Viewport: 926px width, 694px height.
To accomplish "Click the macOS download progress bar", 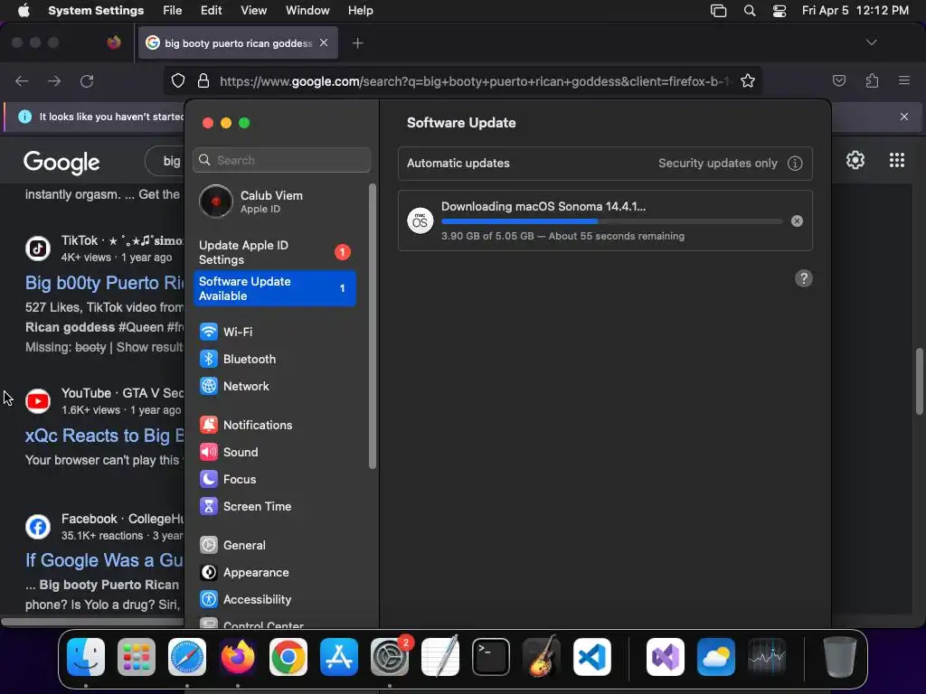I will [612, 221].
